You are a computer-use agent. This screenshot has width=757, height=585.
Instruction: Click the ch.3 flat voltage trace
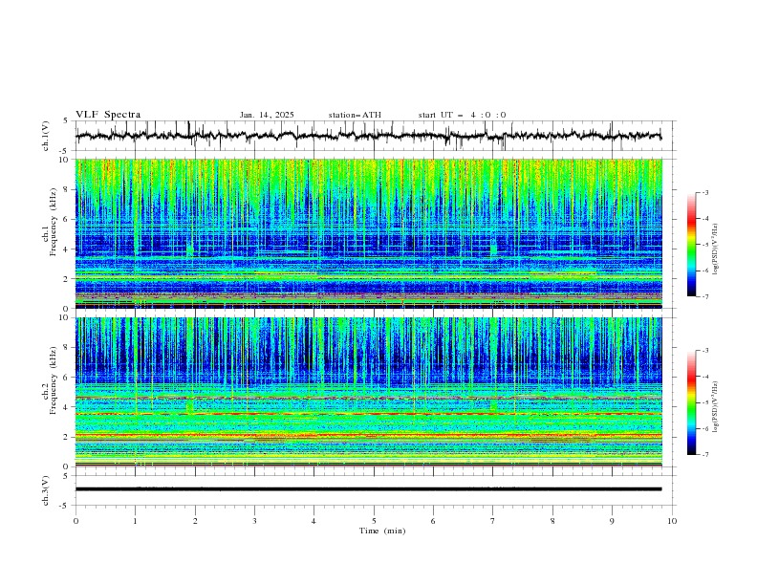(368, 489)
